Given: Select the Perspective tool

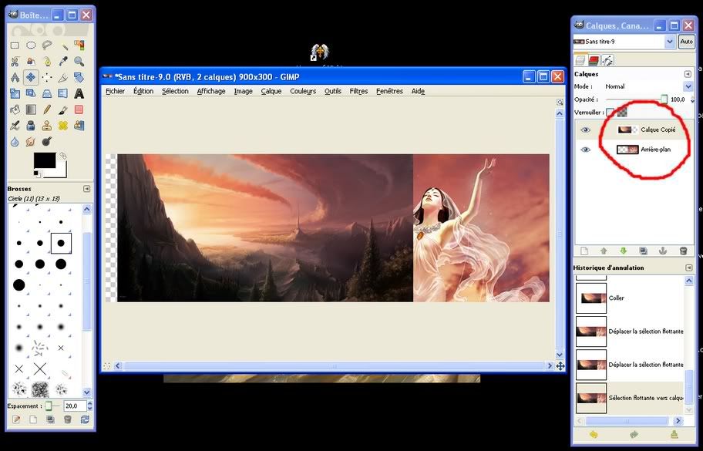Looking at the screenshot, I should (x=47, y=94).
